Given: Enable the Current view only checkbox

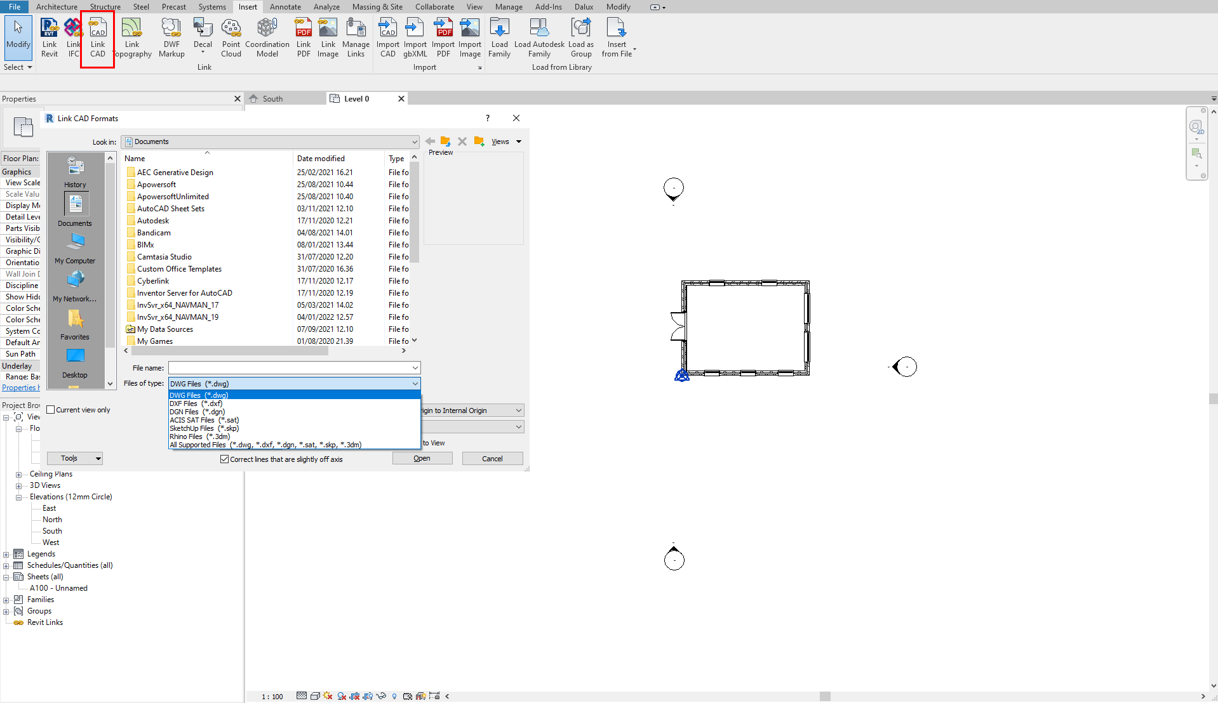Looking at the screenshot, I should click(51, 410).
